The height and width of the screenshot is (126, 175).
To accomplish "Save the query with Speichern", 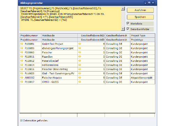I will click(140, 17).
